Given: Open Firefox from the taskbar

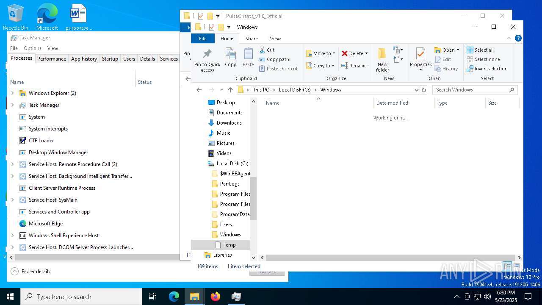Looking at the screenshot, I should click(216, 297).
